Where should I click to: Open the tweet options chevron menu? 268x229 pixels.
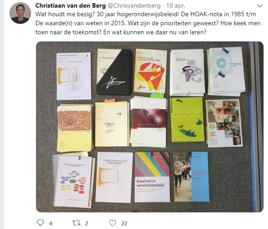(x=259, y=6)
